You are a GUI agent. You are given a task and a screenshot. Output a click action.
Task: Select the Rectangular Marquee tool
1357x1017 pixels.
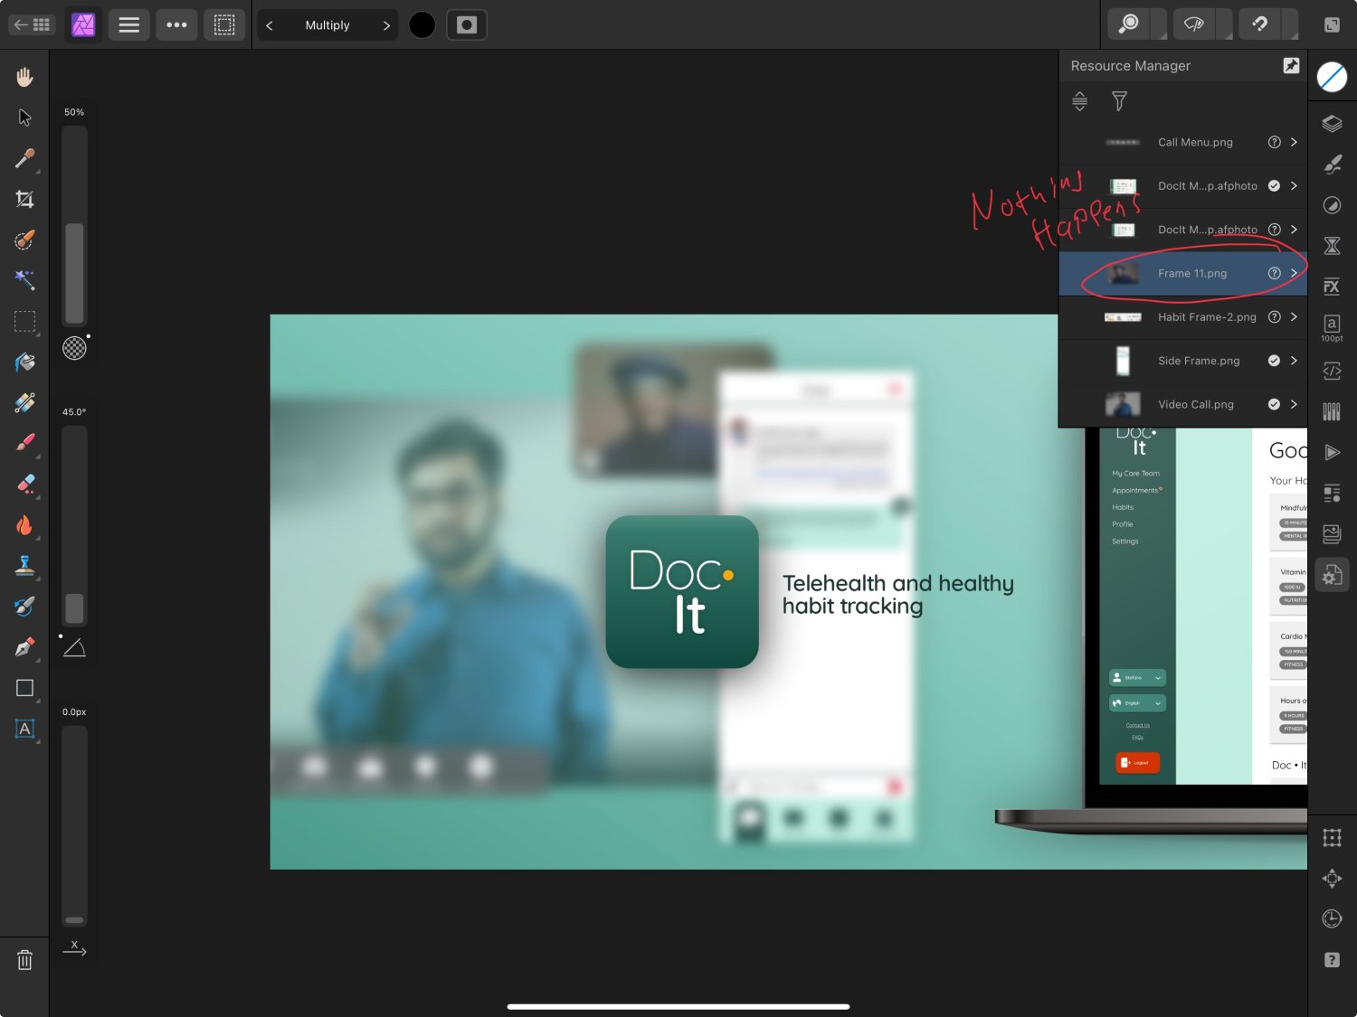coord(24,321)
